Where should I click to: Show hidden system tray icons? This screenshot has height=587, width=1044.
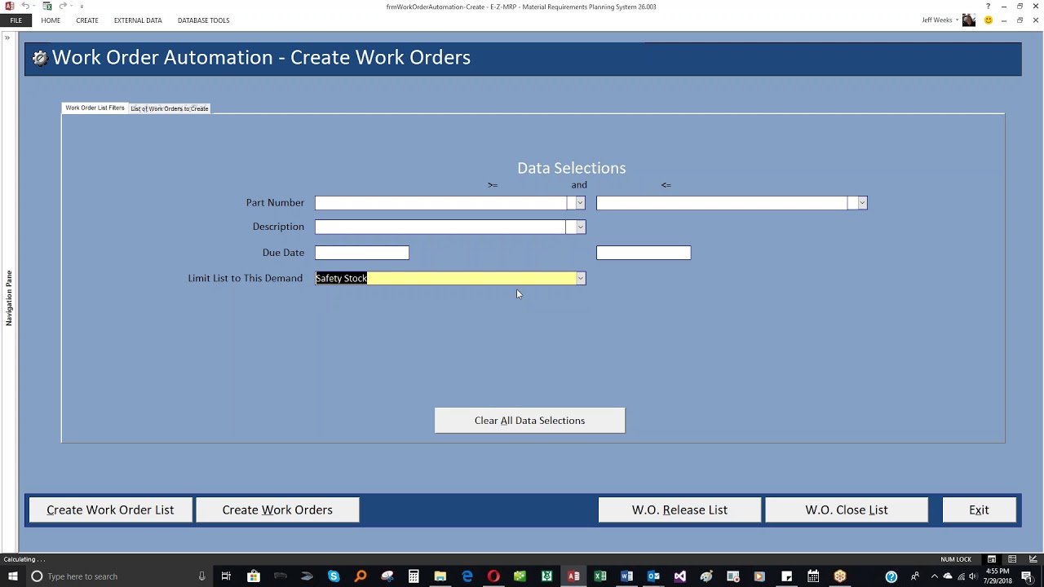tap(935, 576)
